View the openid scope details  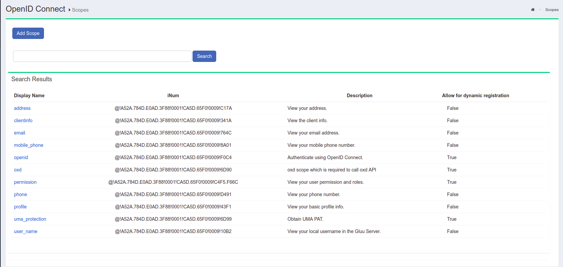tap(21, 157)
